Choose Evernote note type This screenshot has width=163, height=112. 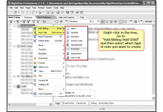[76, 49]
